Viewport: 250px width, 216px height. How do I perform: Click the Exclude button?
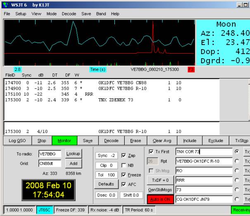(216, 140)
